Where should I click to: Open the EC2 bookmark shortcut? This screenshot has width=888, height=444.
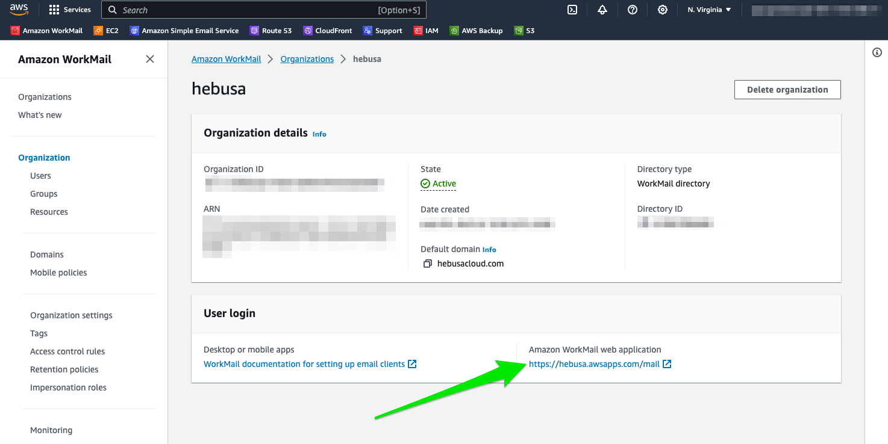[x=106, y=31]
